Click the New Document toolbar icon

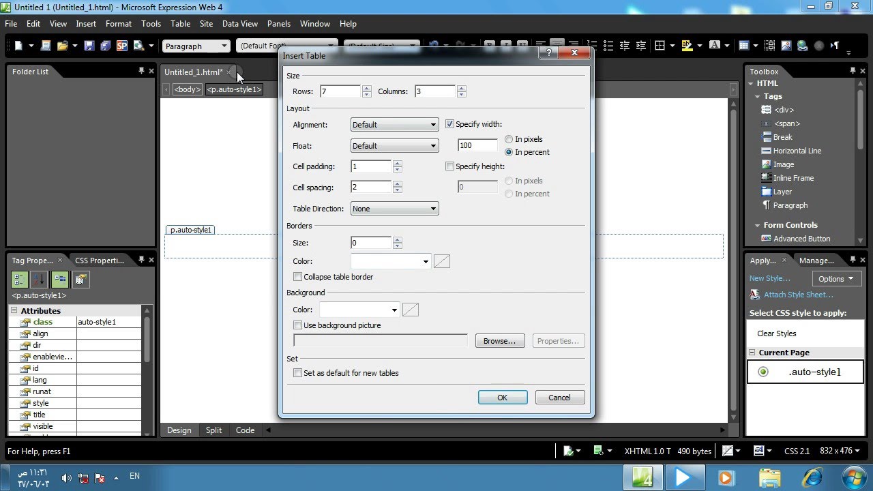pyautogui.click(x=19, y=46)
